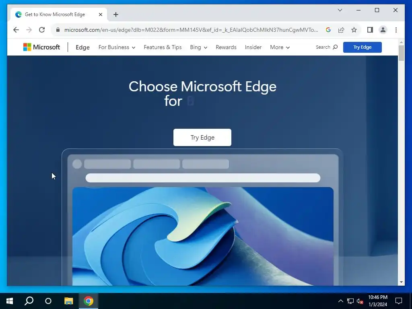Click the forward navigation arrow
The image size is (412, 309).
pyautogui.click(x=29, y=30)
